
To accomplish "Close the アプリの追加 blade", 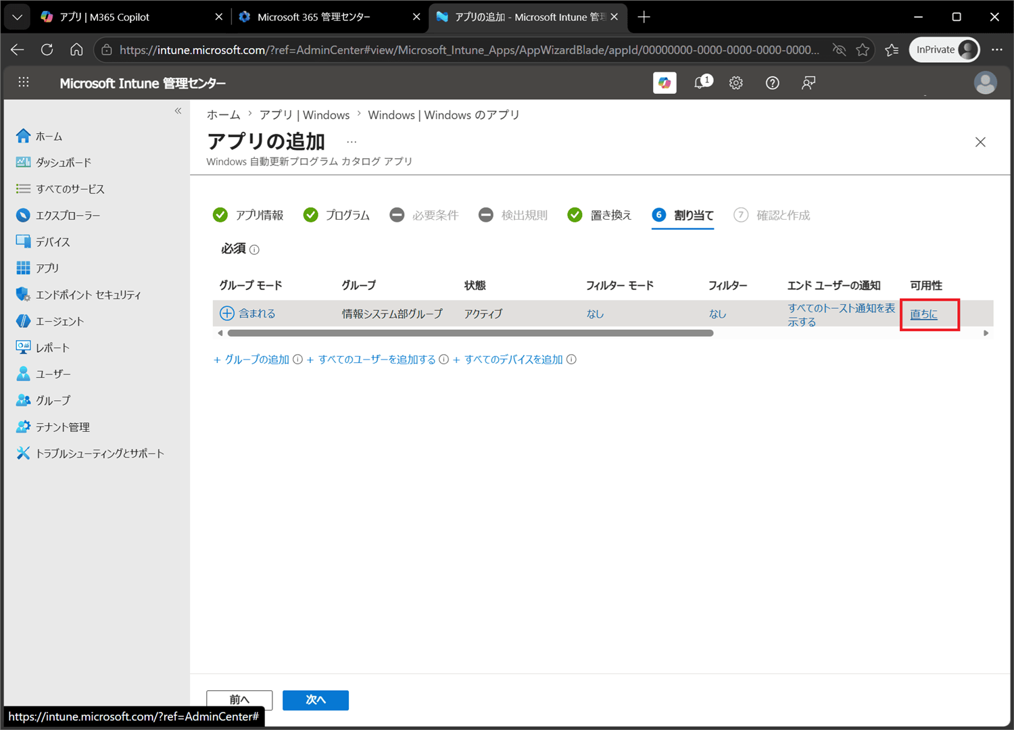I will 980,142.
